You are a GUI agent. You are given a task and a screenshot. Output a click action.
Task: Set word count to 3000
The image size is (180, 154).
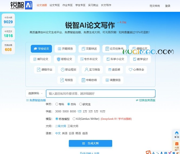tap(58, 111)
